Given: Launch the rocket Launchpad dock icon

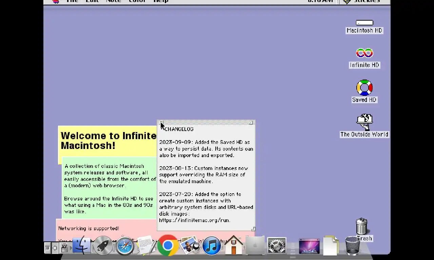Looking at the screenshot, I should [x=103, y=245].
